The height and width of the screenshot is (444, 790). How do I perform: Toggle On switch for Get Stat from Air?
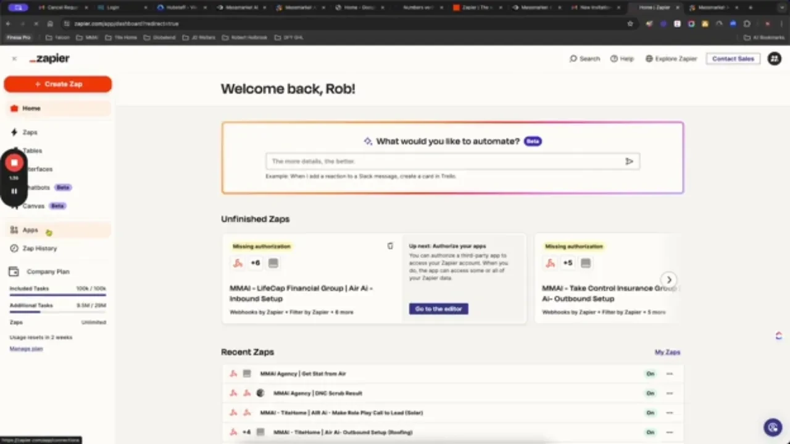pyautogui.click(x=650, y=374)
